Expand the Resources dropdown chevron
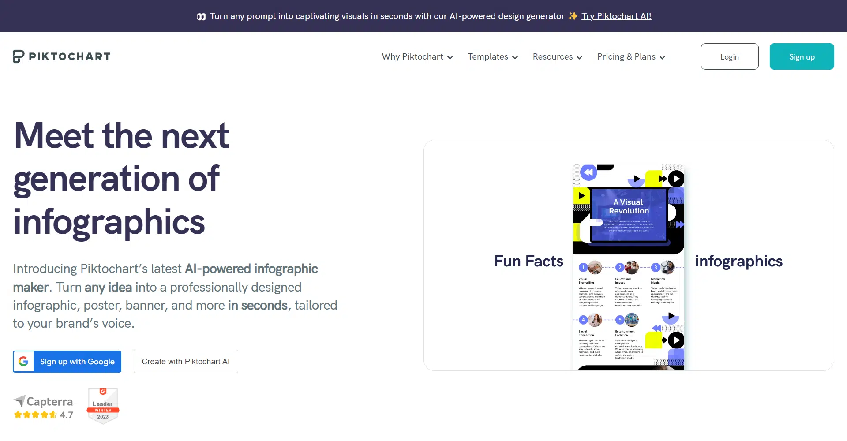Viewport: 847px width, 441px height. 579,57
